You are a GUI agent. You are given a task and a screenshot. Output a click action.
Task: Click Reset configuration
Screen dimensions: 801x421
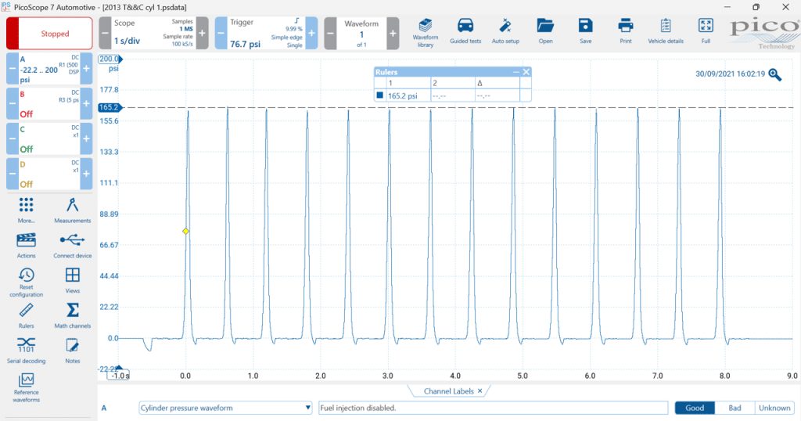pyautogui.click(x=26, y=282)
